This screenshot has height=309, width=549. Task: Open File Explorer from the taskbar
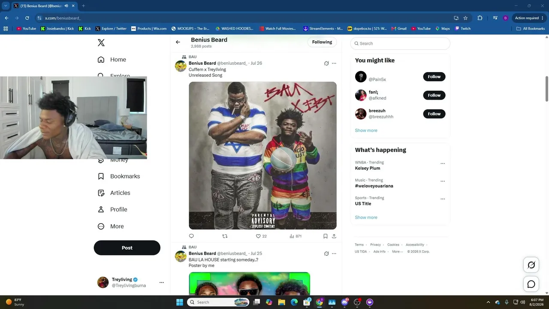click(x=282, y=302)
